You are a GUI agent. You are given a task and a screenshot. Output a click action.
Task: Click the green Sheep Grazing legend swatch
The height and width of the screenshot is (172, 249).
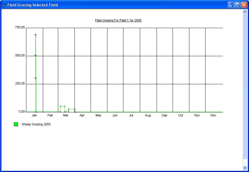(16, 124)
